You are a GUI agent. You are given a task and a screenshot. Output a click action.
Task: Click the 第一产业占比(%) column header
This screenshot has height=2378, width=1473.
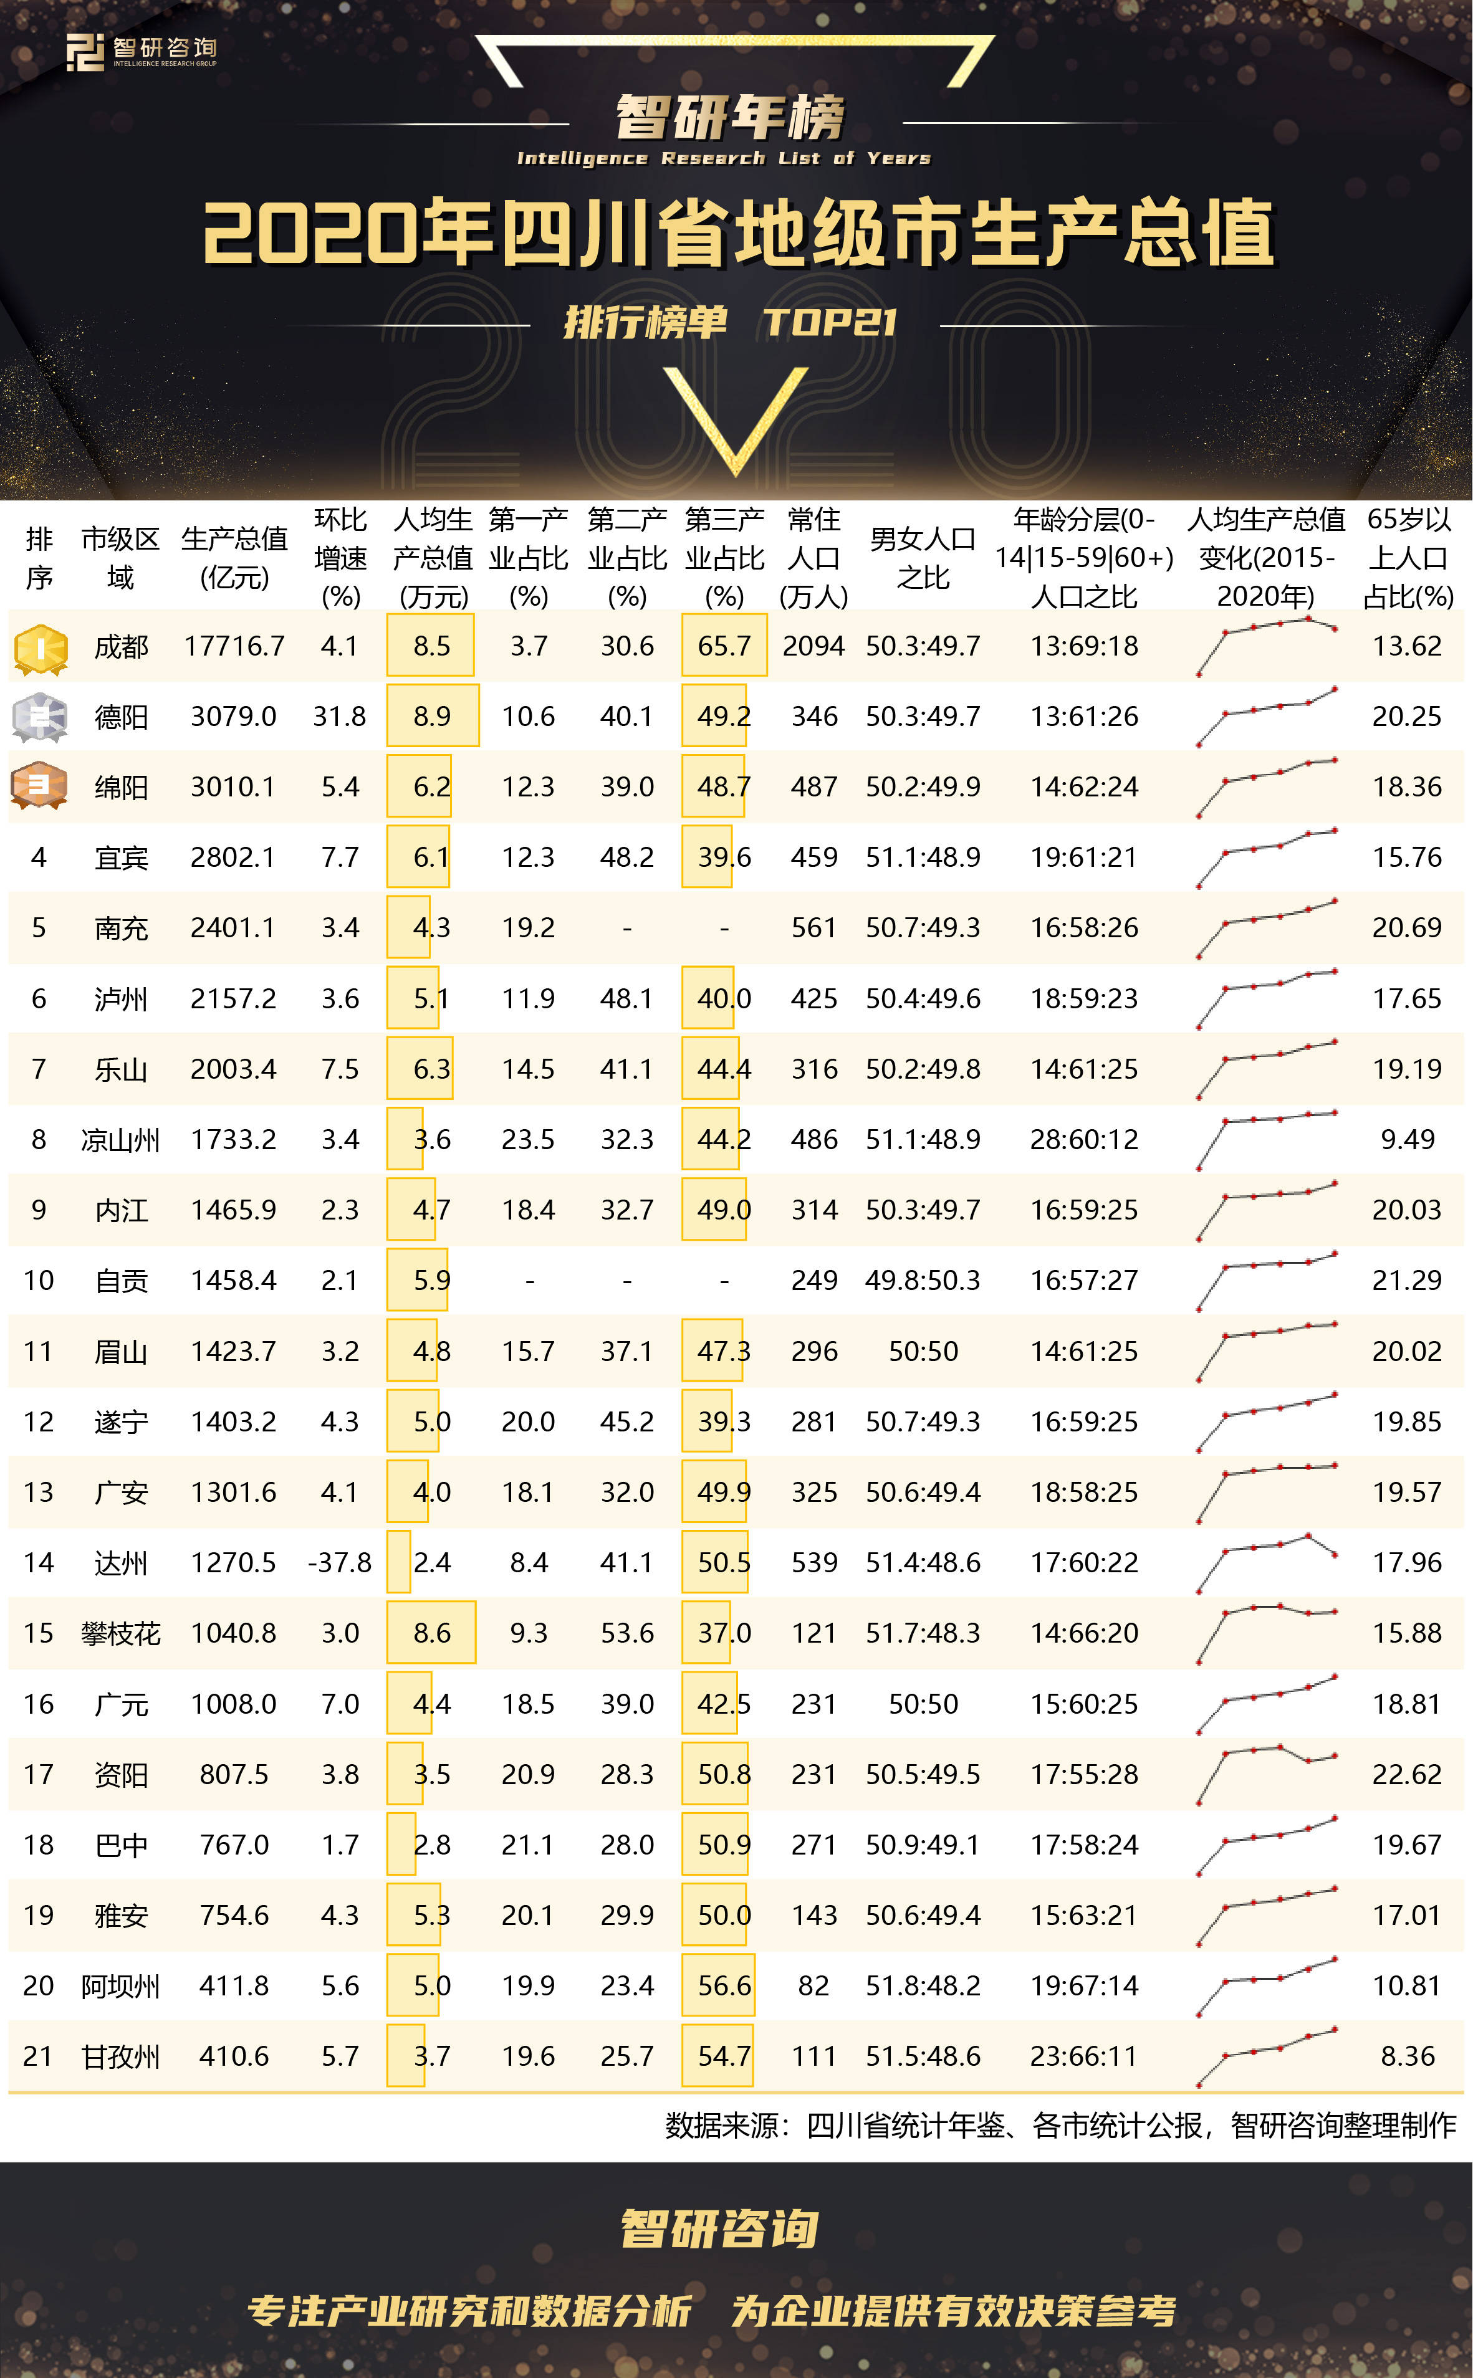pos(528,558)
